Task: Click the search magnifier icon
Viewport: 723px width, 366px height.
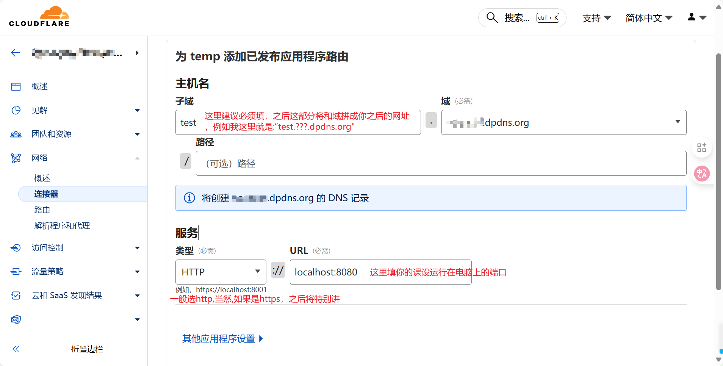Action: (x=492, y=17)
